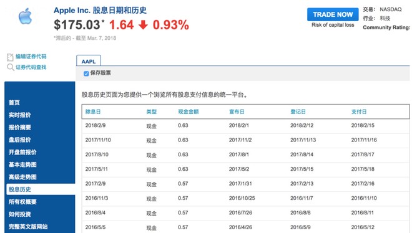Click ex-dividend date 2016/8/4
This screenshot has width=412, height=233.
[x=95, y=212]
